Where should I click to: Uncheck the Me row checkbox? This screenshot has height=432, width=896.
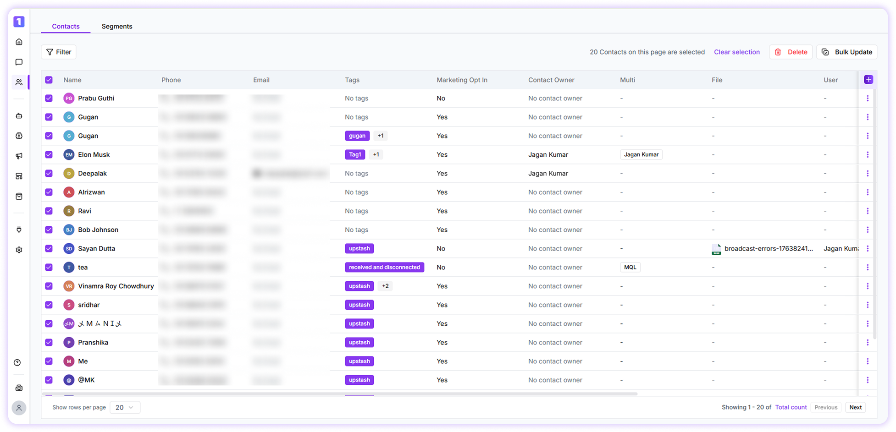pyautogui.click(x=49, y=361)
